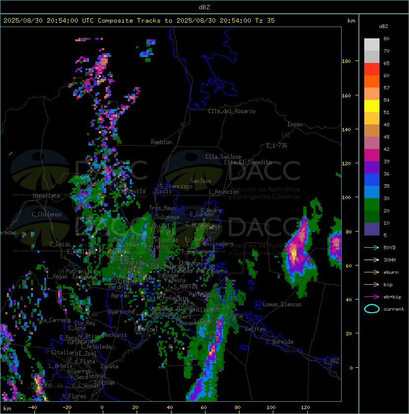Click the Ugarteche place label

(121, 312)
